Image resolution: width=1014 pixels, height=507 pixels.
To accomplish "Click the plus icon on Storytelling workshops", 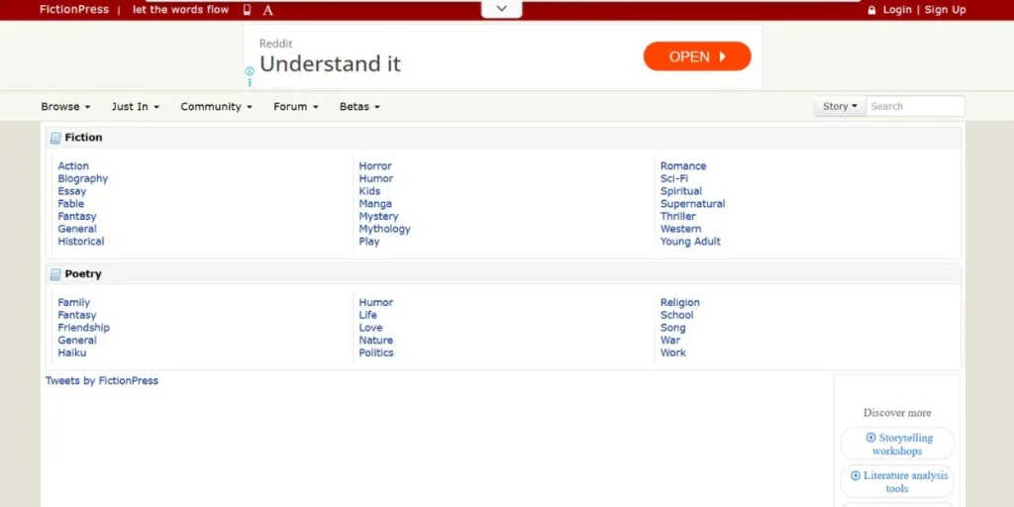I will tap(870, 438).
